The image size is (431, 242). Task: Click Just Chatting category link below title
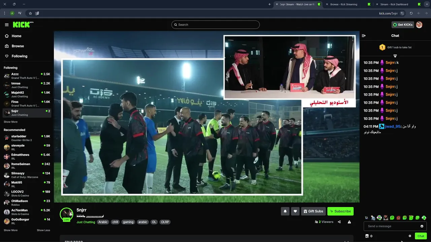(x=86, y=222)
